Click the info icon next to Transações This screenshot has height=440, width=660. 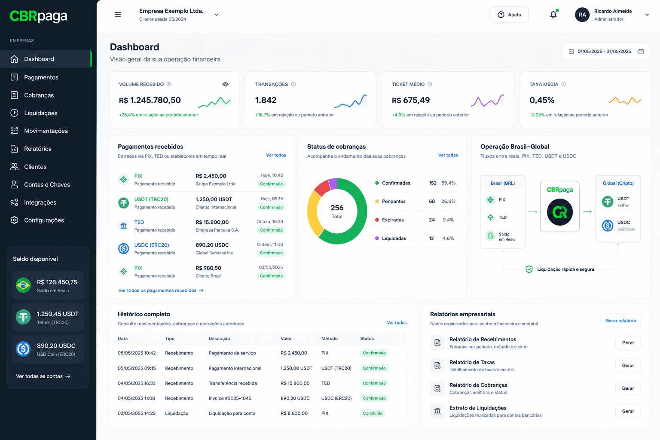[x=293, y=84]
